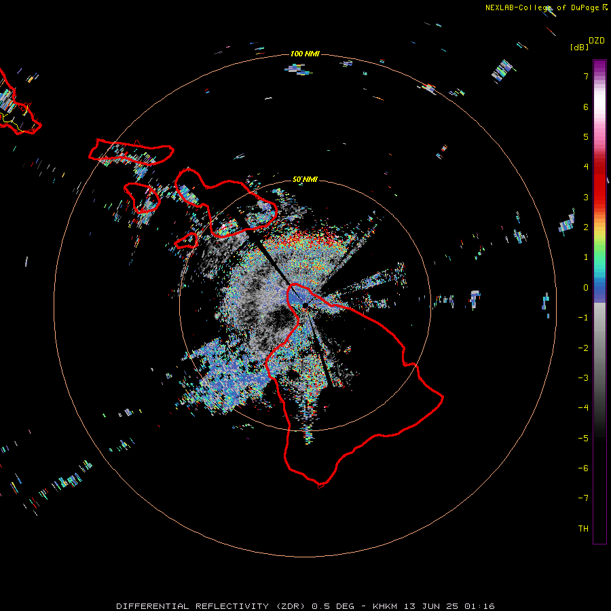Click the [dB] unit label

point(579,48)
